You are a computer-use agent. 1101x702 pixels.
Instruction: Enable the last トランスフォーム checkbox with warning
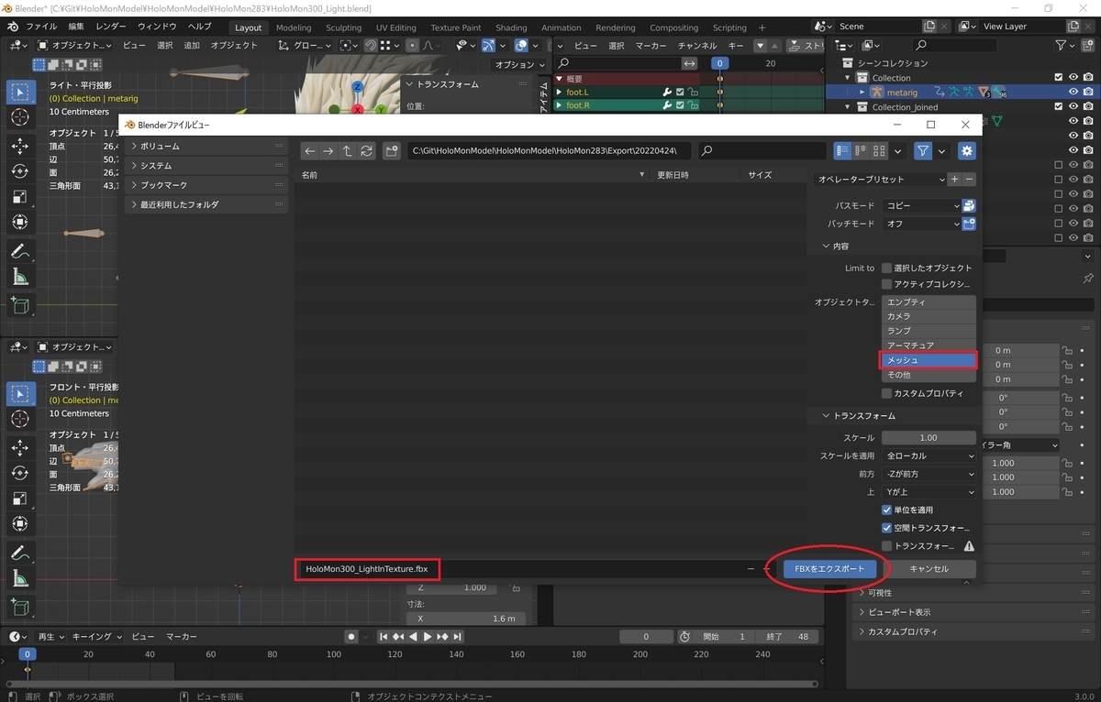point(886,546)
